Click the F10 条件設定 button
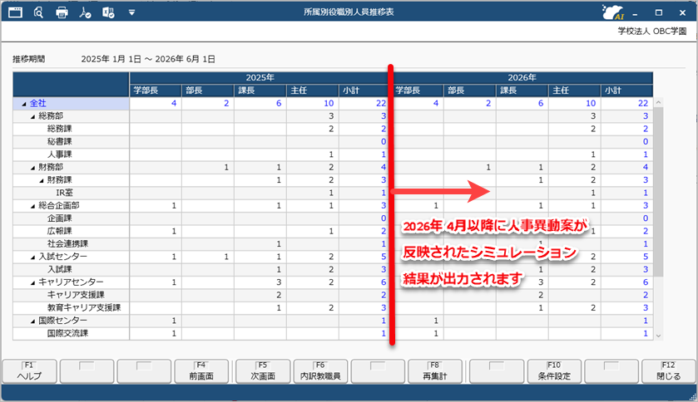 tap(554, 371)
